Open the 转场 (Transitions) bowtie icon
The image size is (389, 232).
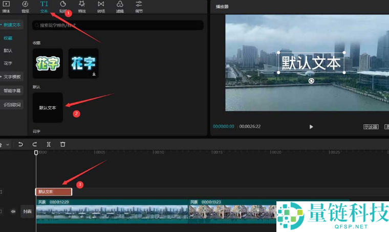click(101, 6)
